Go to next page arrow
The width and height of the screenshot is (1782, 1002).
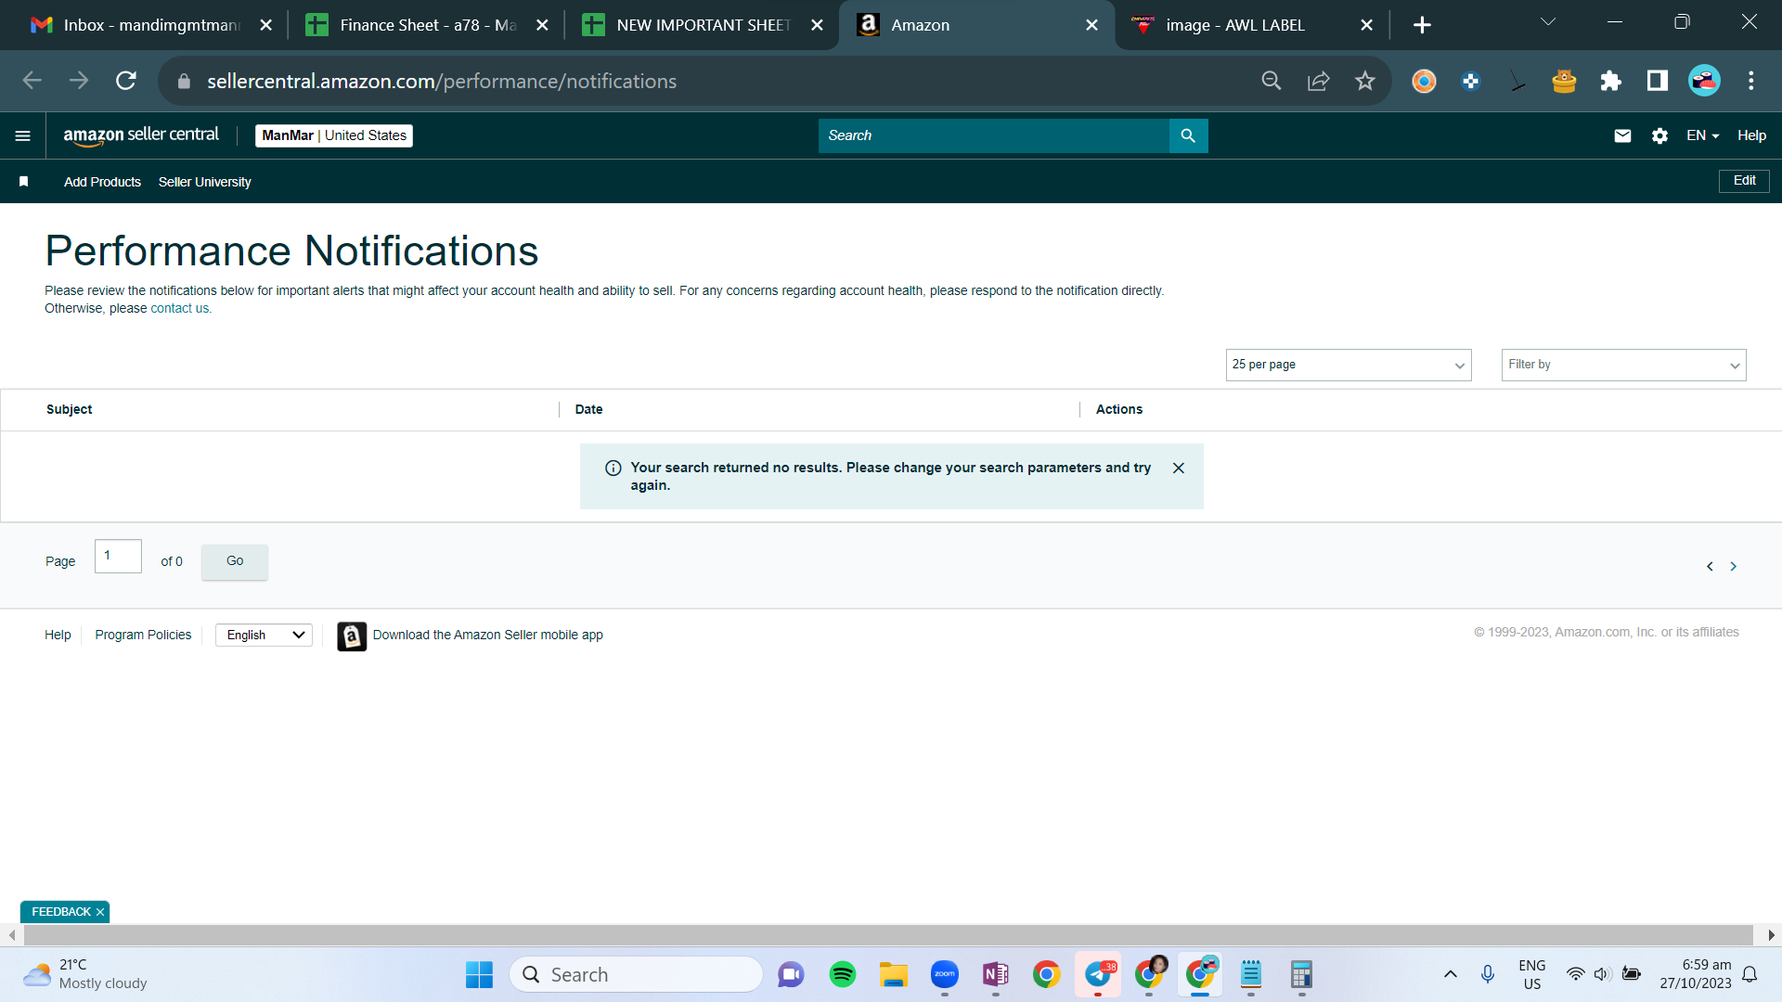(1733, 566)
